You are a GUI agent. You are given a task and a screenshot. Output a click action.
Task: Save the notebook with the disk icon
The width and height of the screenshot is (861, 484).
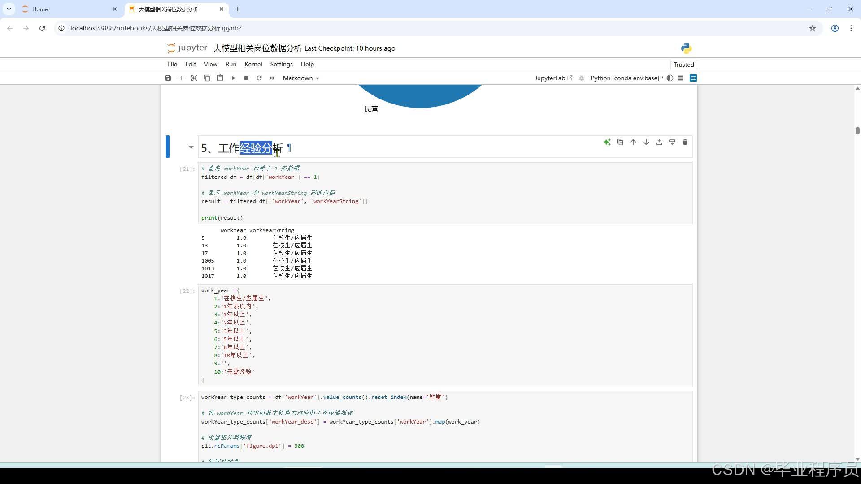coord(168,78)
